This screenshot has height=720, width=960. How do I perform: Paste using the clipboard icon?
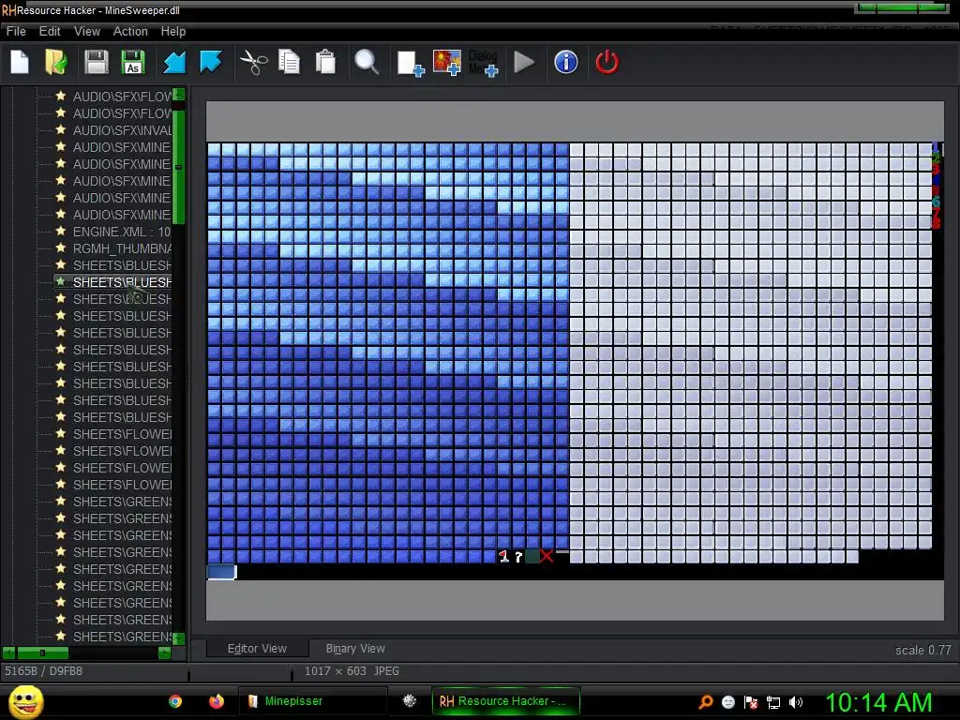tap(325, 62)
